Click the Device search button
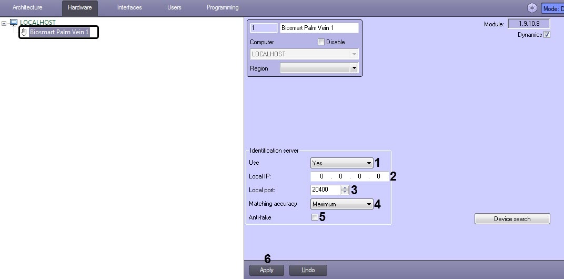 point(512,219)
